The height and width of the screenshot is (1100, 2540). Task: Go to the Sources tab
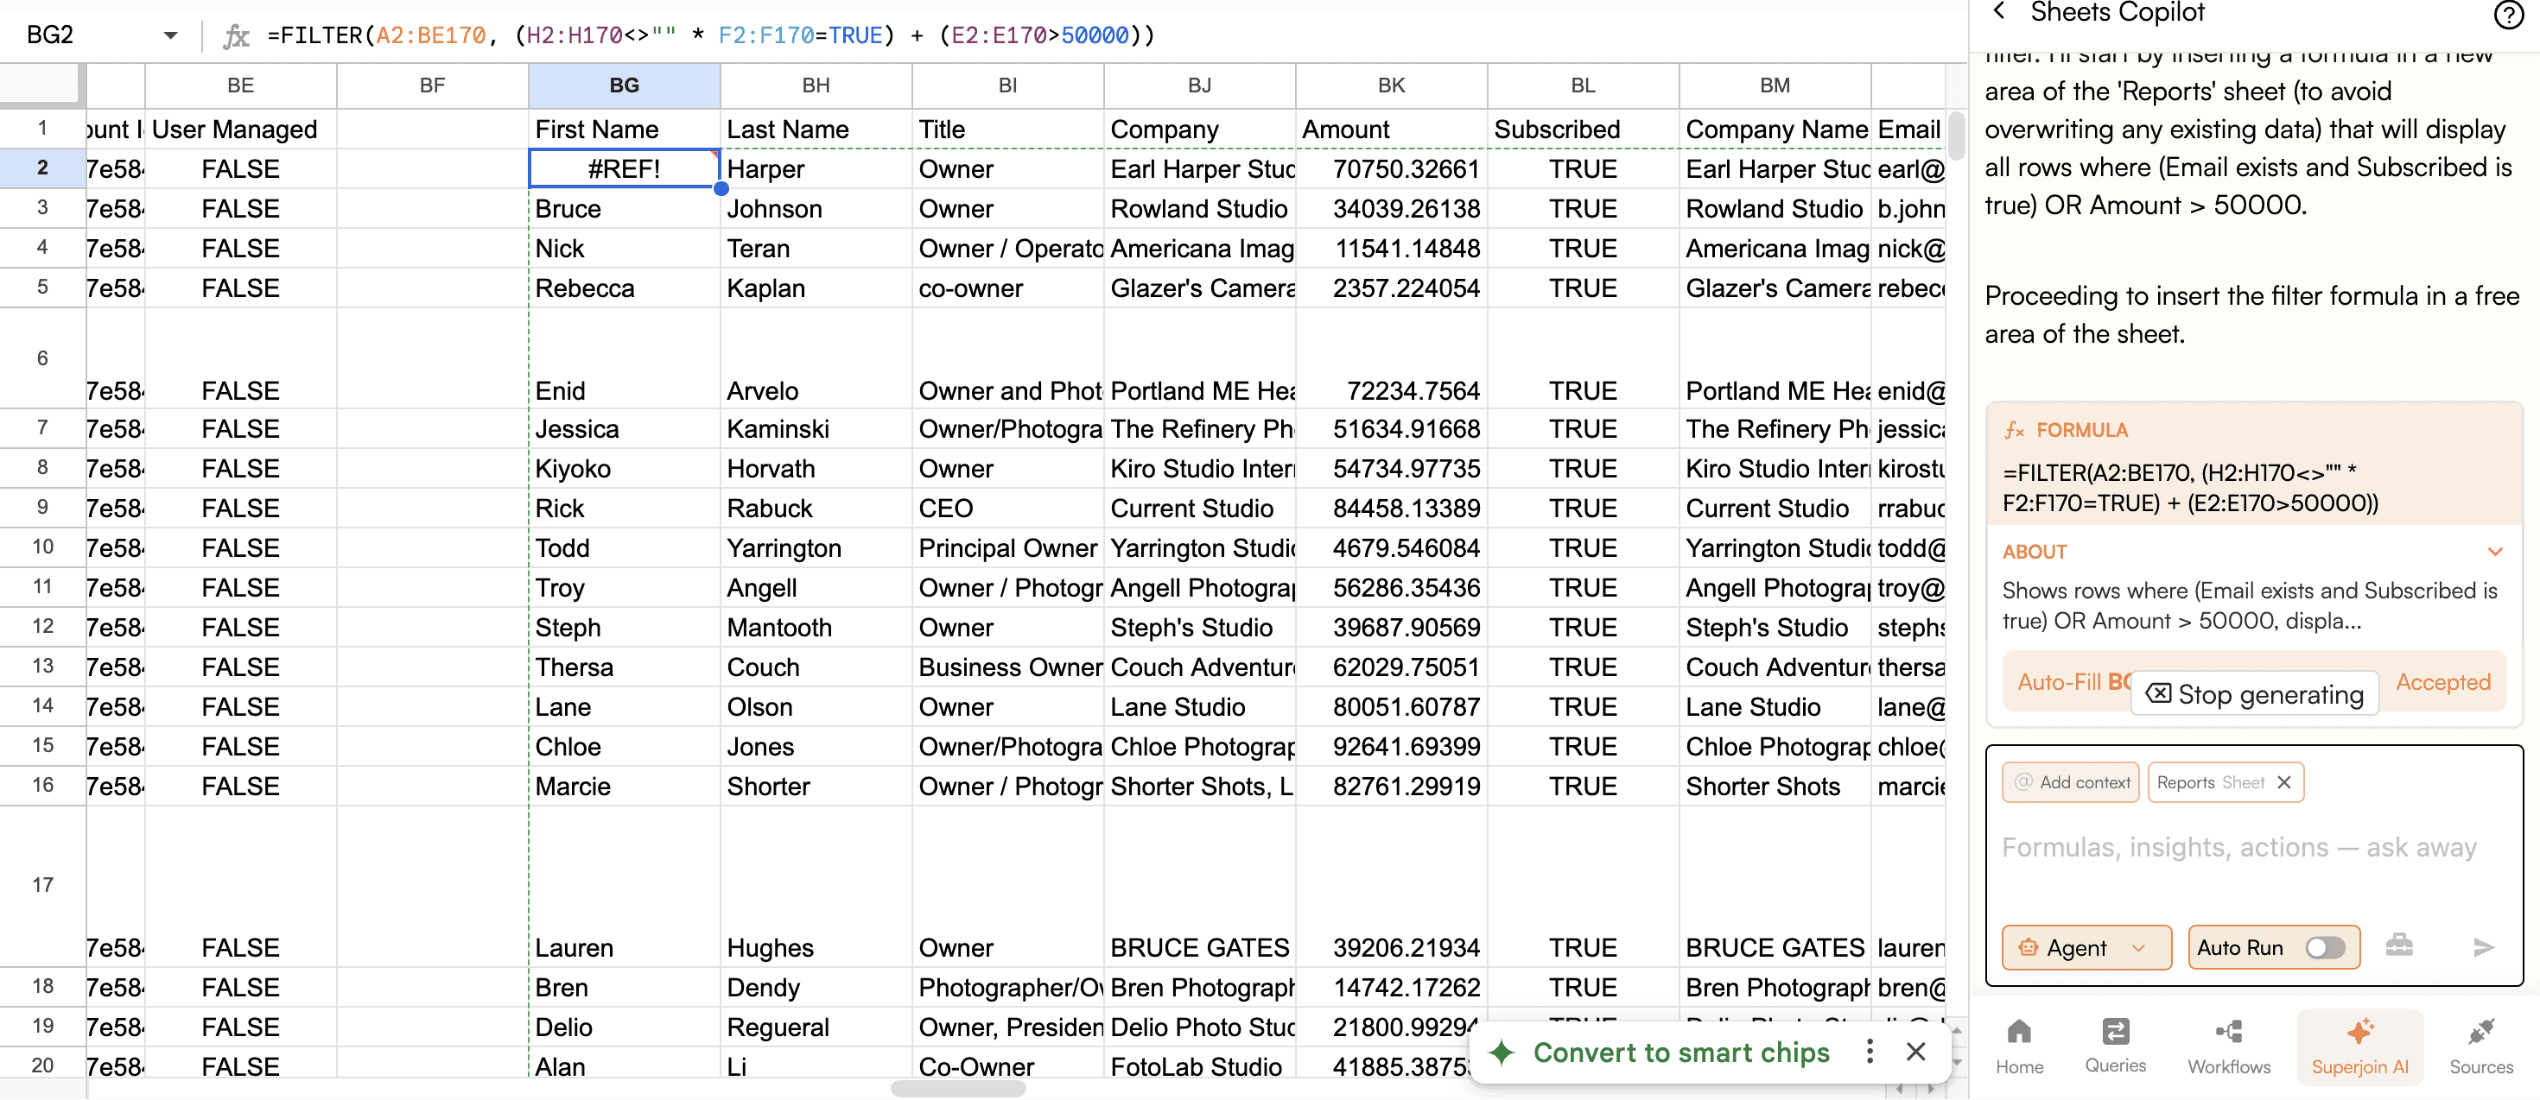2480,1046
